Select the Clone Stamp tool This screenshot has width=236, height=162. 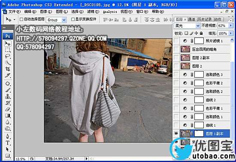(8, 96)
